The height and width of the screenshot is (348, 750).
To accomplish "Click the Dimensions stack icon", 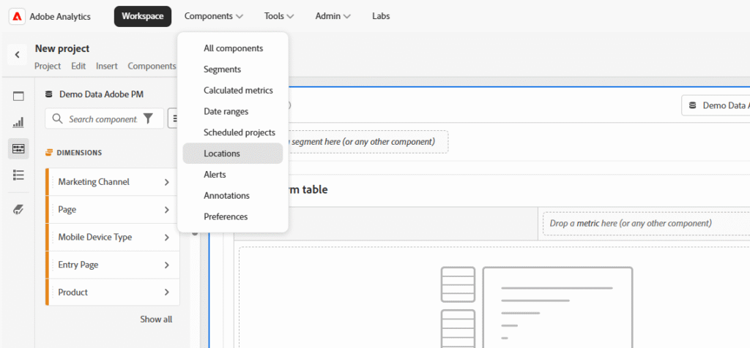I will tap(49, 153).
